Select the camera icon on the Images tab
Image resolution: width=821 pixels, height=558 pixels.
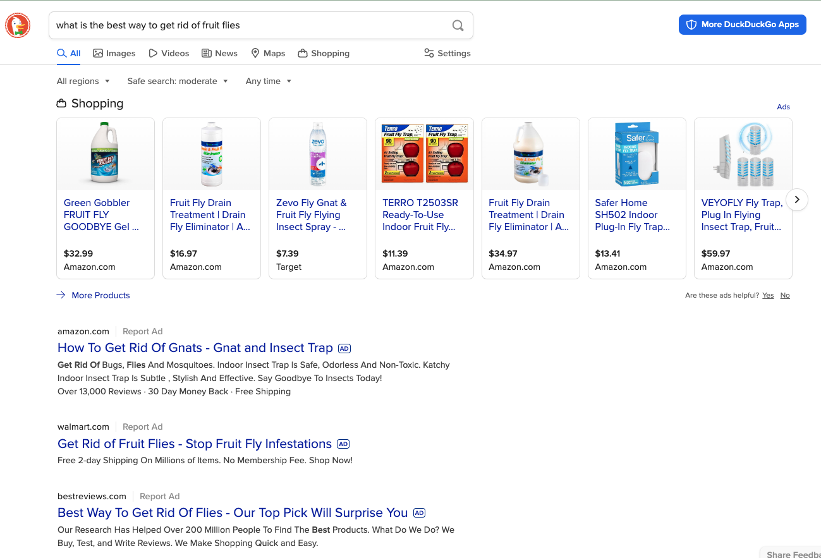97,53
